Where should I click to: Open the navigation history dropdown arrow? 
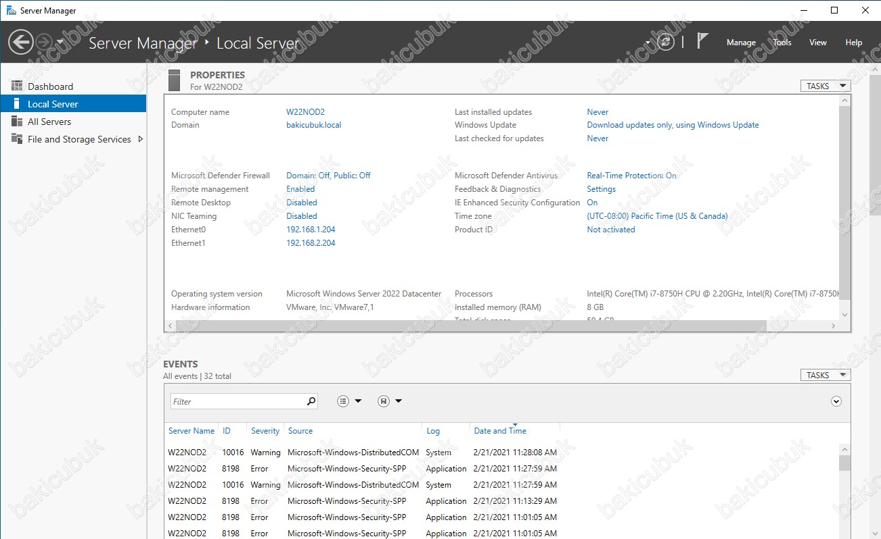60,42
